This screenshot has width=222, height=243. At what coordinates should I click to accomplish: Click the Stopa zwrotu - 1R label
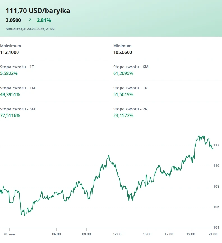(x=130, y=88)
